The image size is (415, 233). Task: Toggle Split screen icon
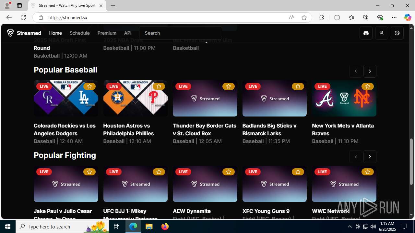point(337,17)
